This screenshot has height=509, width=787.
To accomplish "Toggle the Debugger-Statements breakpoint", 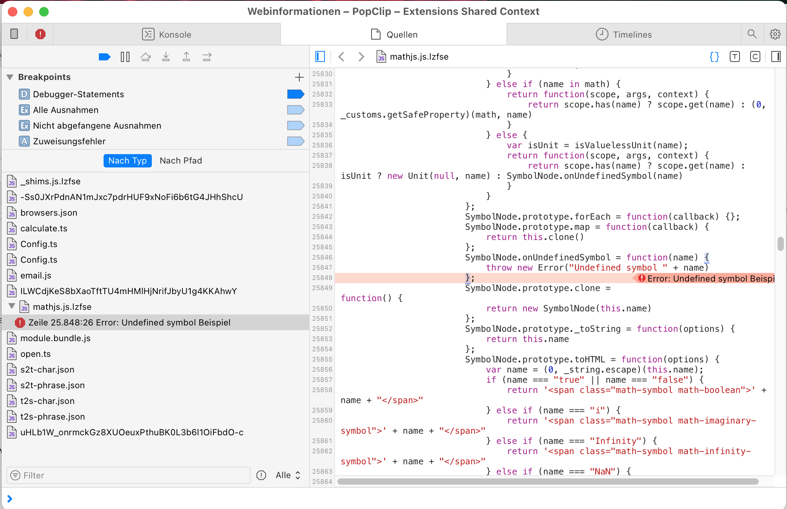I will click(295, 94).
